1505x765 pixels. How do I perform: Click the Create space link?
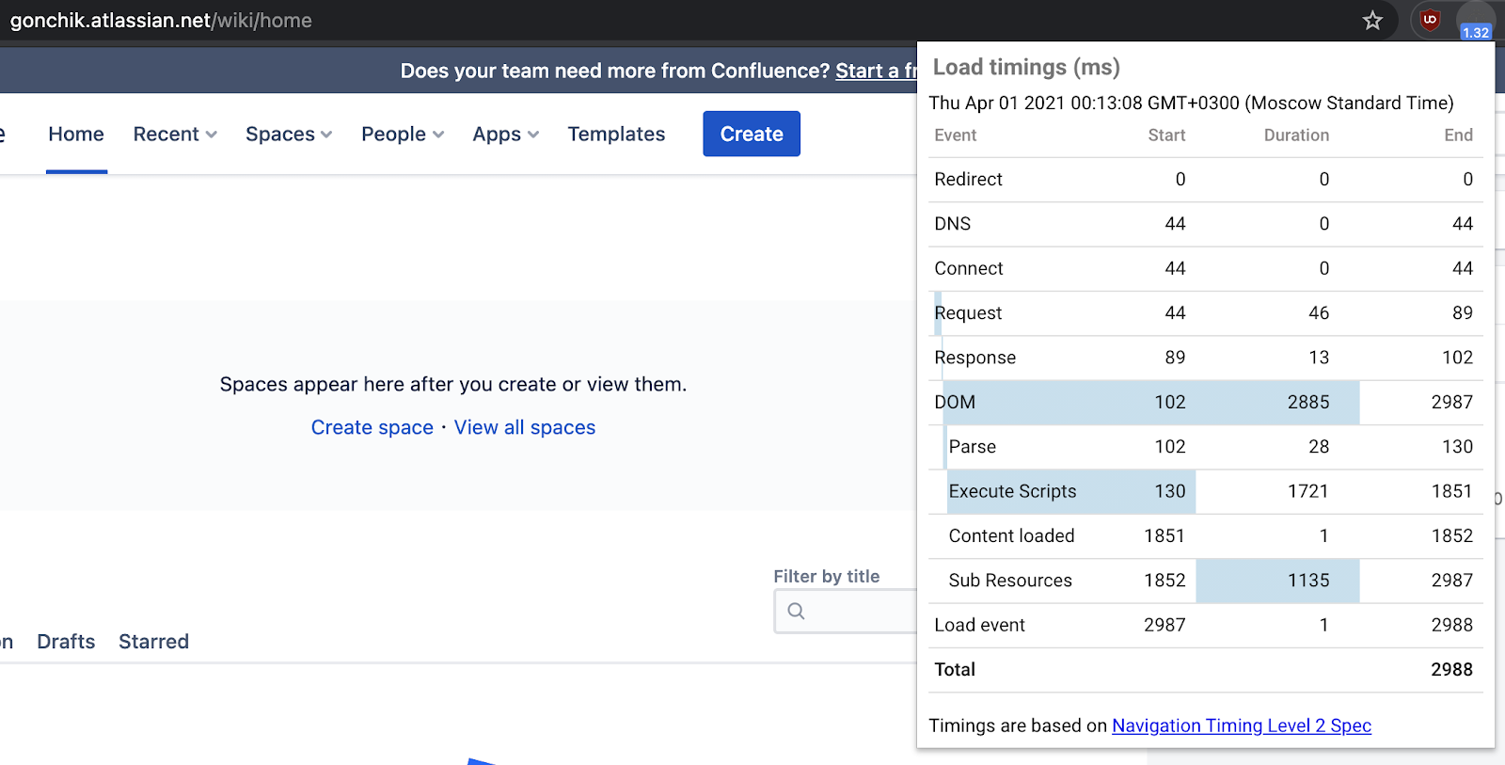tap(372, 428)
